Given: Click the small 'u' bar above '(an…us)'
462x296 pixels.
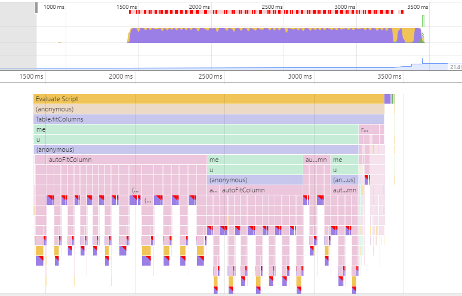Looking at the screenshot, I should [344, 170].
